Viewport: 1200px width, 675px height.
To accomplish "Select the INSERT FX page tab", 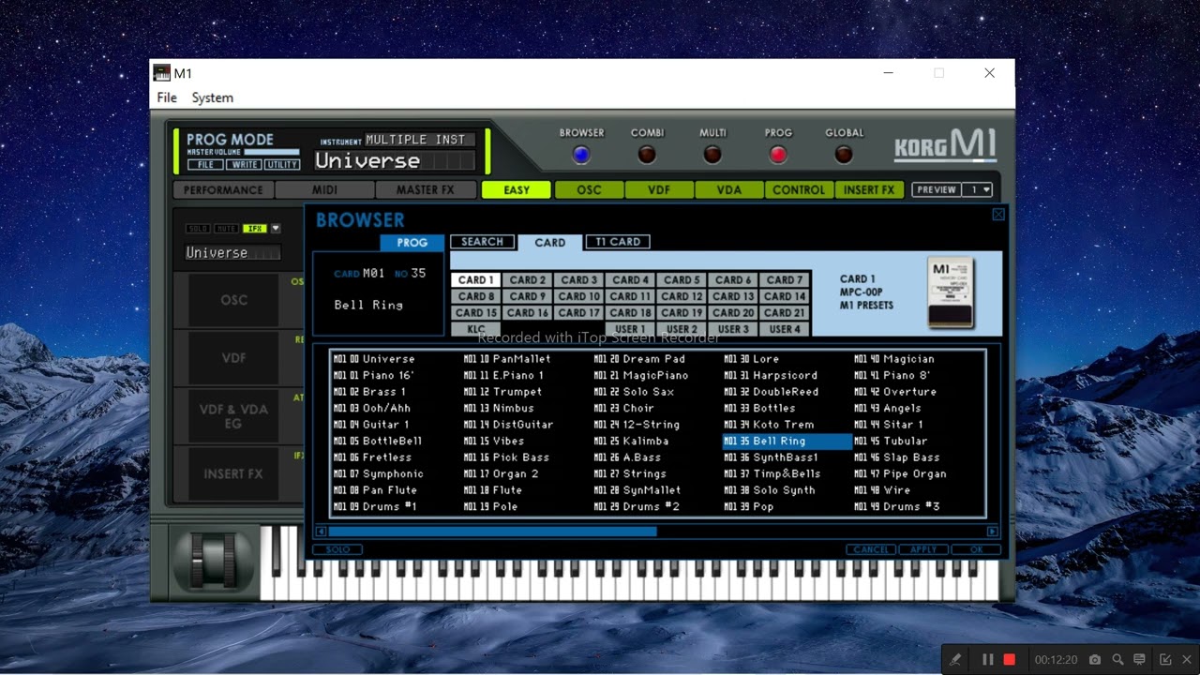I will tap(869, 190).
